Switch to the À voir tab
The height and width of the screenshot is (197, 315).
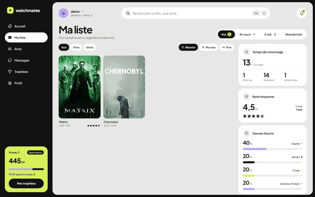270,34
